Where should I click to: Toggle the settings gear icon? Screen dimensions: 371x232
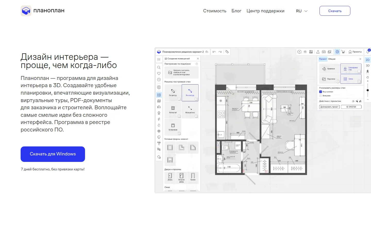(337, 52)
